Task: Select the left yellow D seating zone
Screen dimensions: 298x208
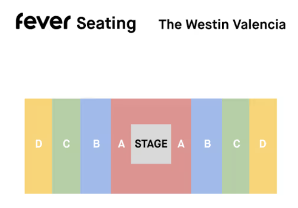Action: click(x=38, y=146)
